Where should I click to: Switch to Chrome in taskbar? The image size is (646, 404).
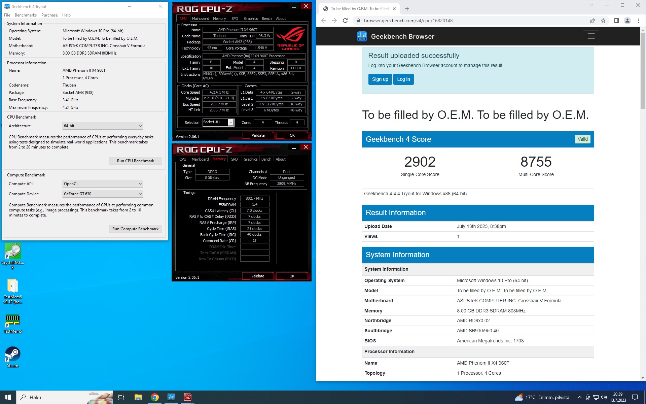click(154, 397)
